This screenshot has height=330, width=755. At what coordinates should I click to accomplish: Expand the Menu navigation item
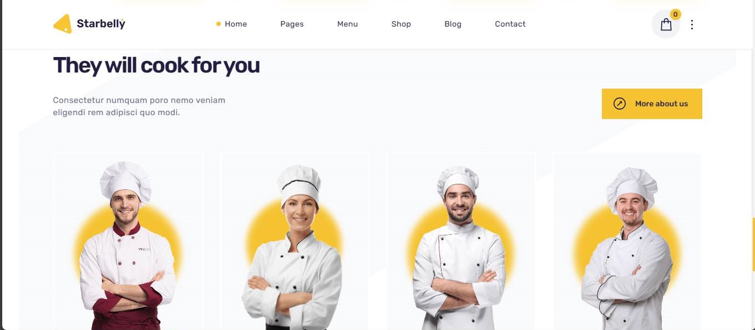click(x=347, y=24)
